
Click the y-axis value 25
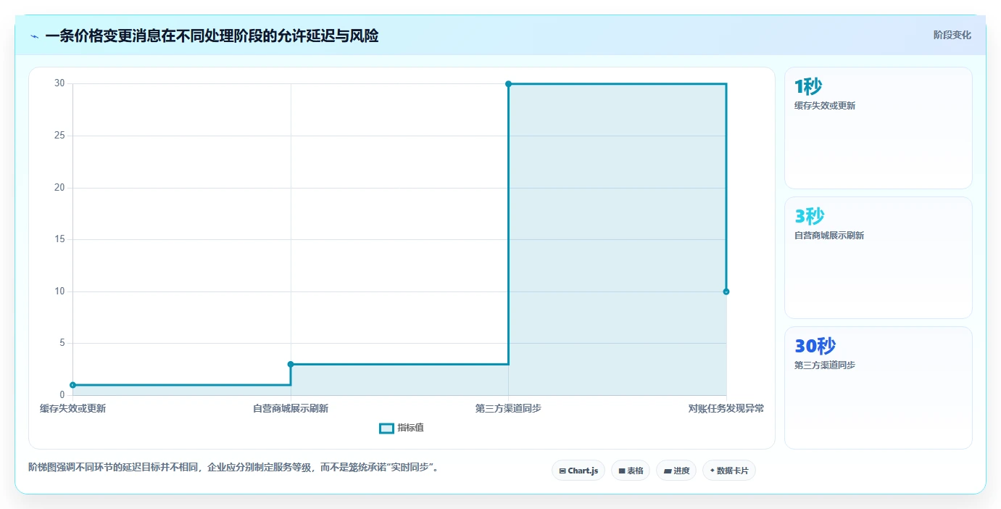(x=60, y=136)
